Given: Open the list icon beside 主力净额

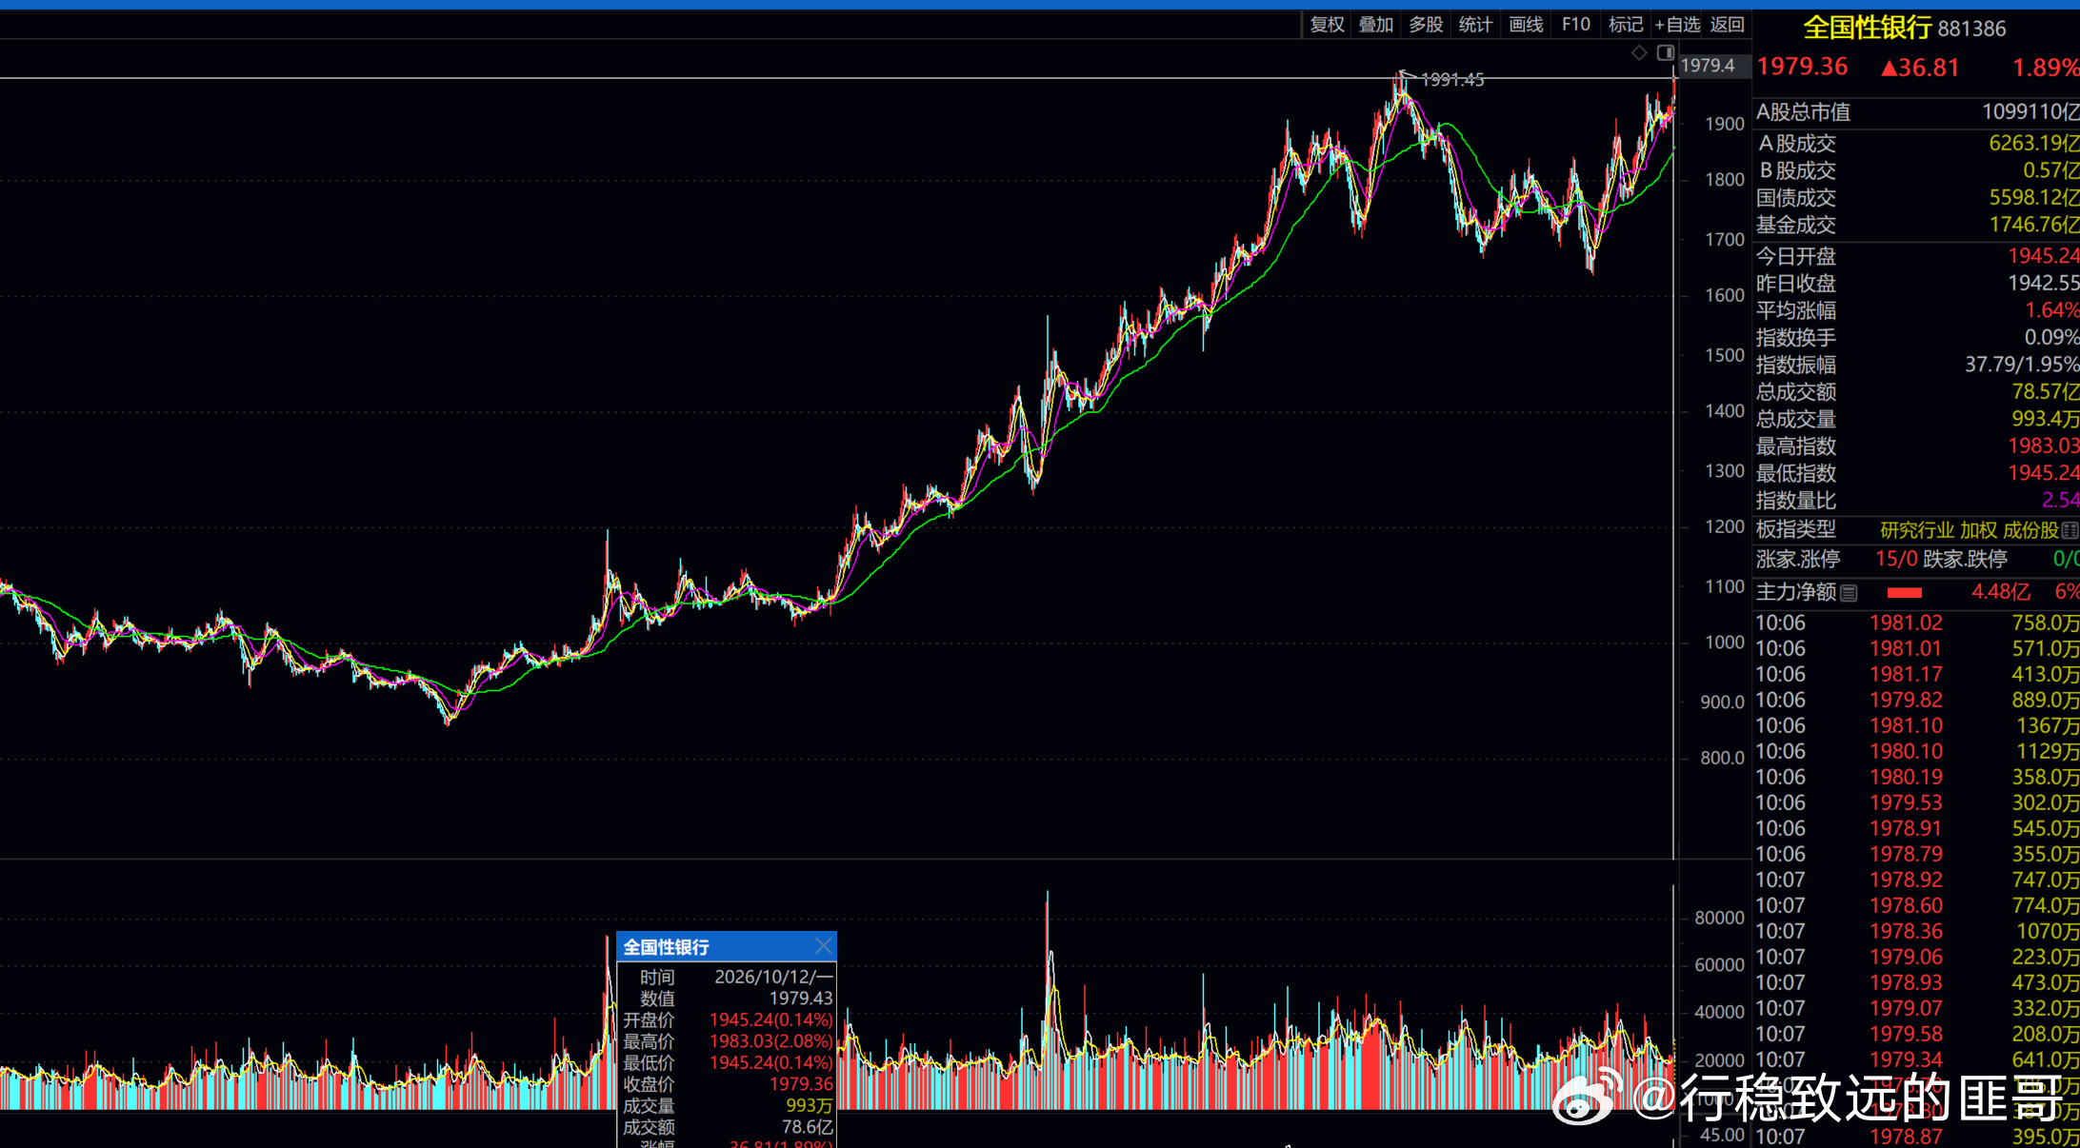Looking at the screenshot, I should coord(1849,593).
